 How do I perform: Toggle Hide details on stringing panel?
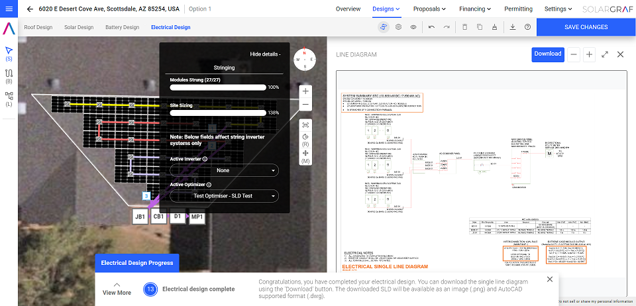[265, 54]
